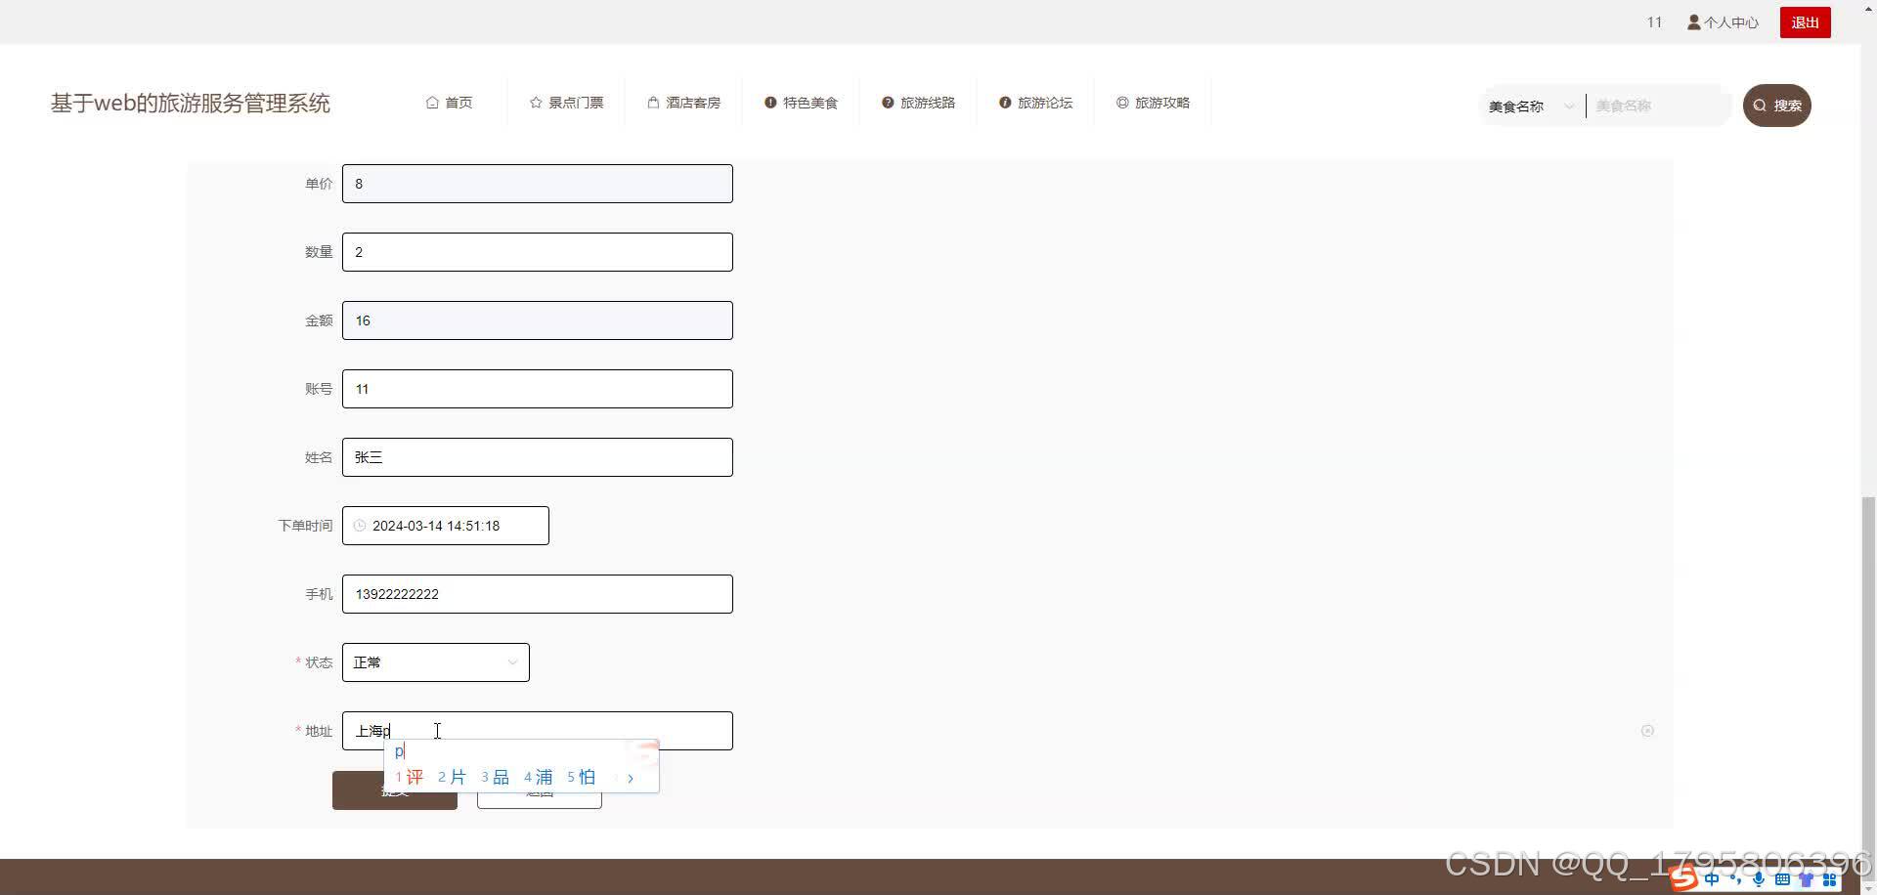The height and width of the screenshot is (895, 1877).
Task: Click the Sogou input method logo
Action: pos(1682,878)
